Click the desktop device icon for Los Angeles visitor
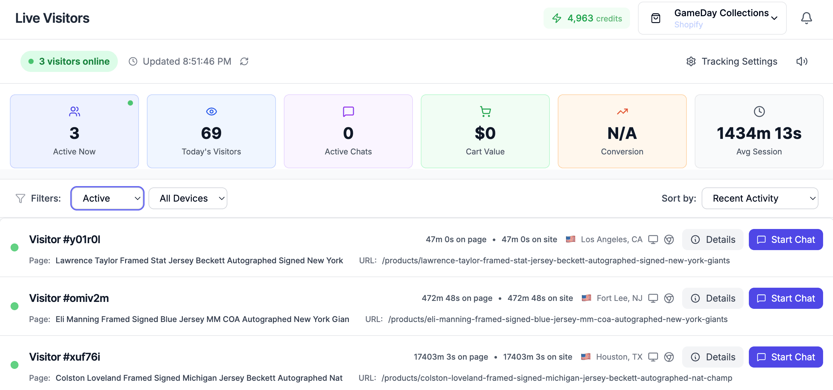833x390 pixels. tap(653, 240)
